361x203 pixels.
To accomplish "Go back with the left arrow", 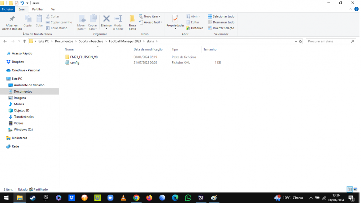I will [5, 41].
